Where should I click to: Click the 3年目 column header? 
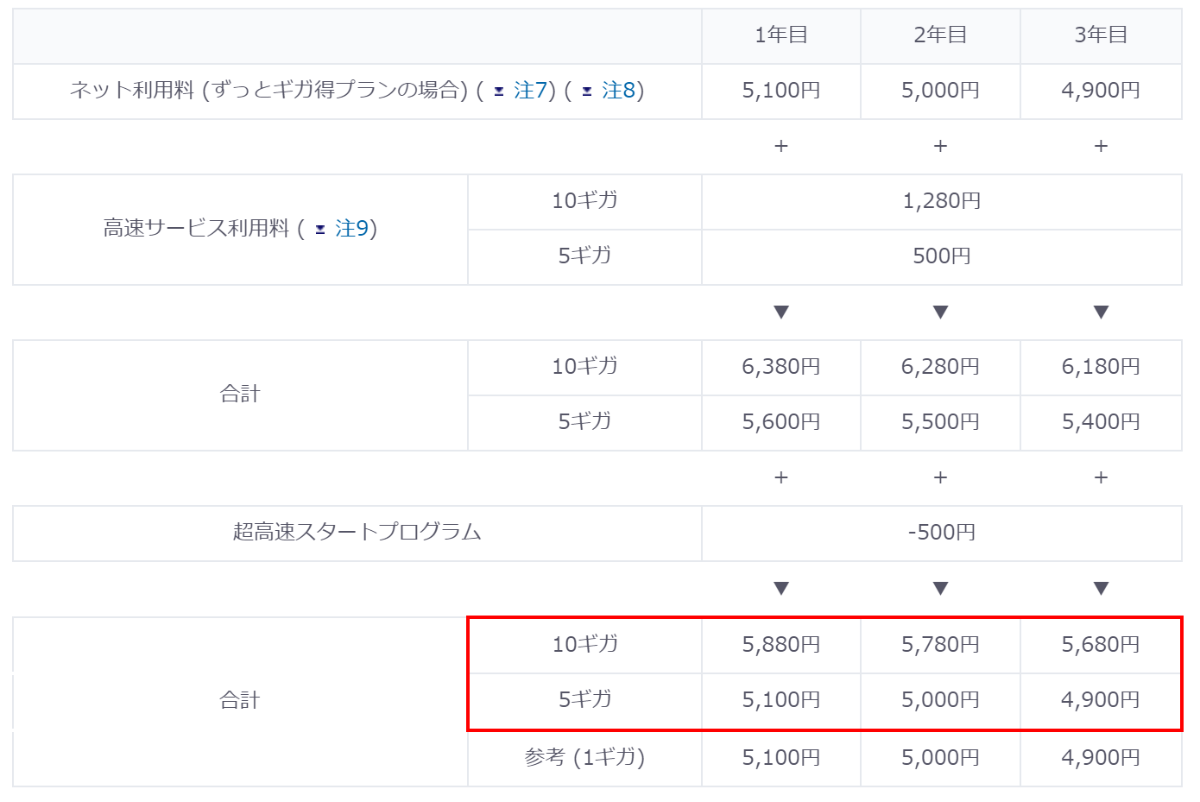[x=1101, y=35]
